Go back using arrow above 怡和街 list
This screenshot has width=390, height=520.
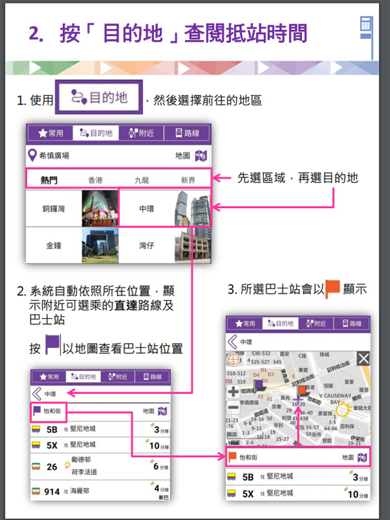37,394
